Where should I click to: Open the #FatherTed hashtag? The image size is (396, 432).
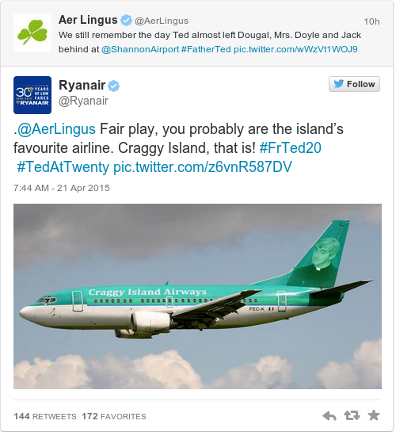(x=206, y=49)
